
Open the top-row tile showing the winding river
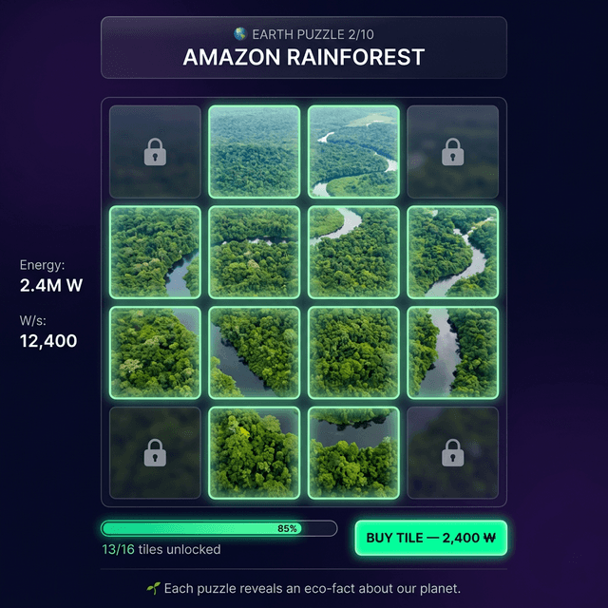click(x=353, y=152)
